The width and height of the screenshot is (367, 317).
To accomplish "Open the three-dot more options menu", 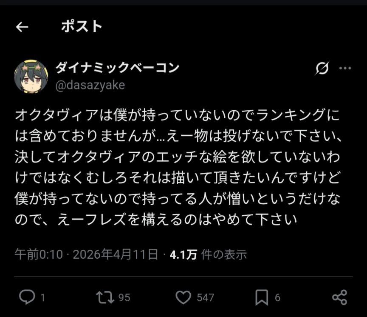I will (345, 68).
